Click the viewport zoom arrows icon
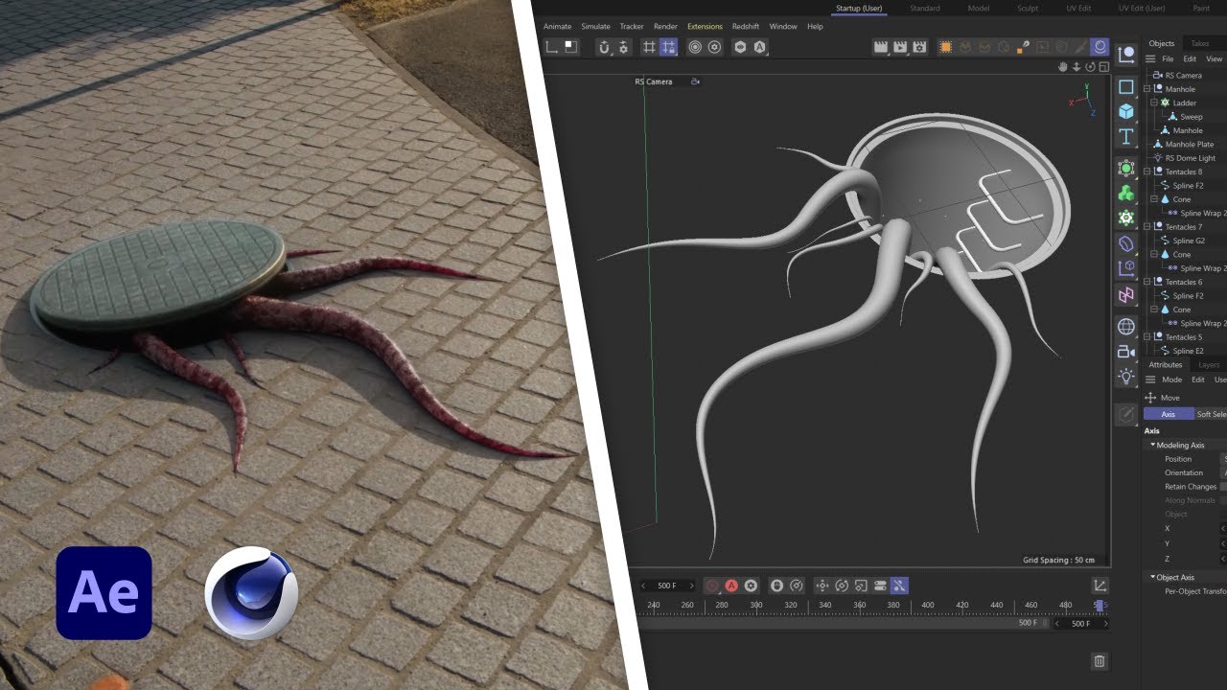This screenshot has width=1227, height=690. (1076, 67)
